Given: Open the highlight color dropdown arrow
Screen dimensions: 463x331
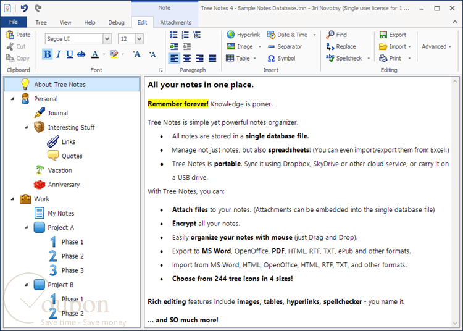Looking at the screenshot, I should click(123, 54).
